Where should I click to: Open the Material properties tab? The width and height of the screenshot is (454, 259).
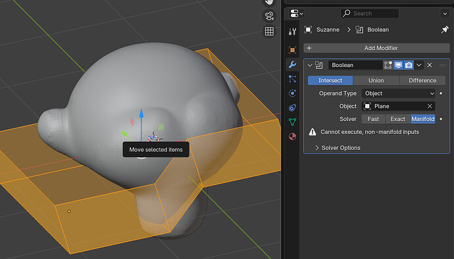tap(292, 136)
